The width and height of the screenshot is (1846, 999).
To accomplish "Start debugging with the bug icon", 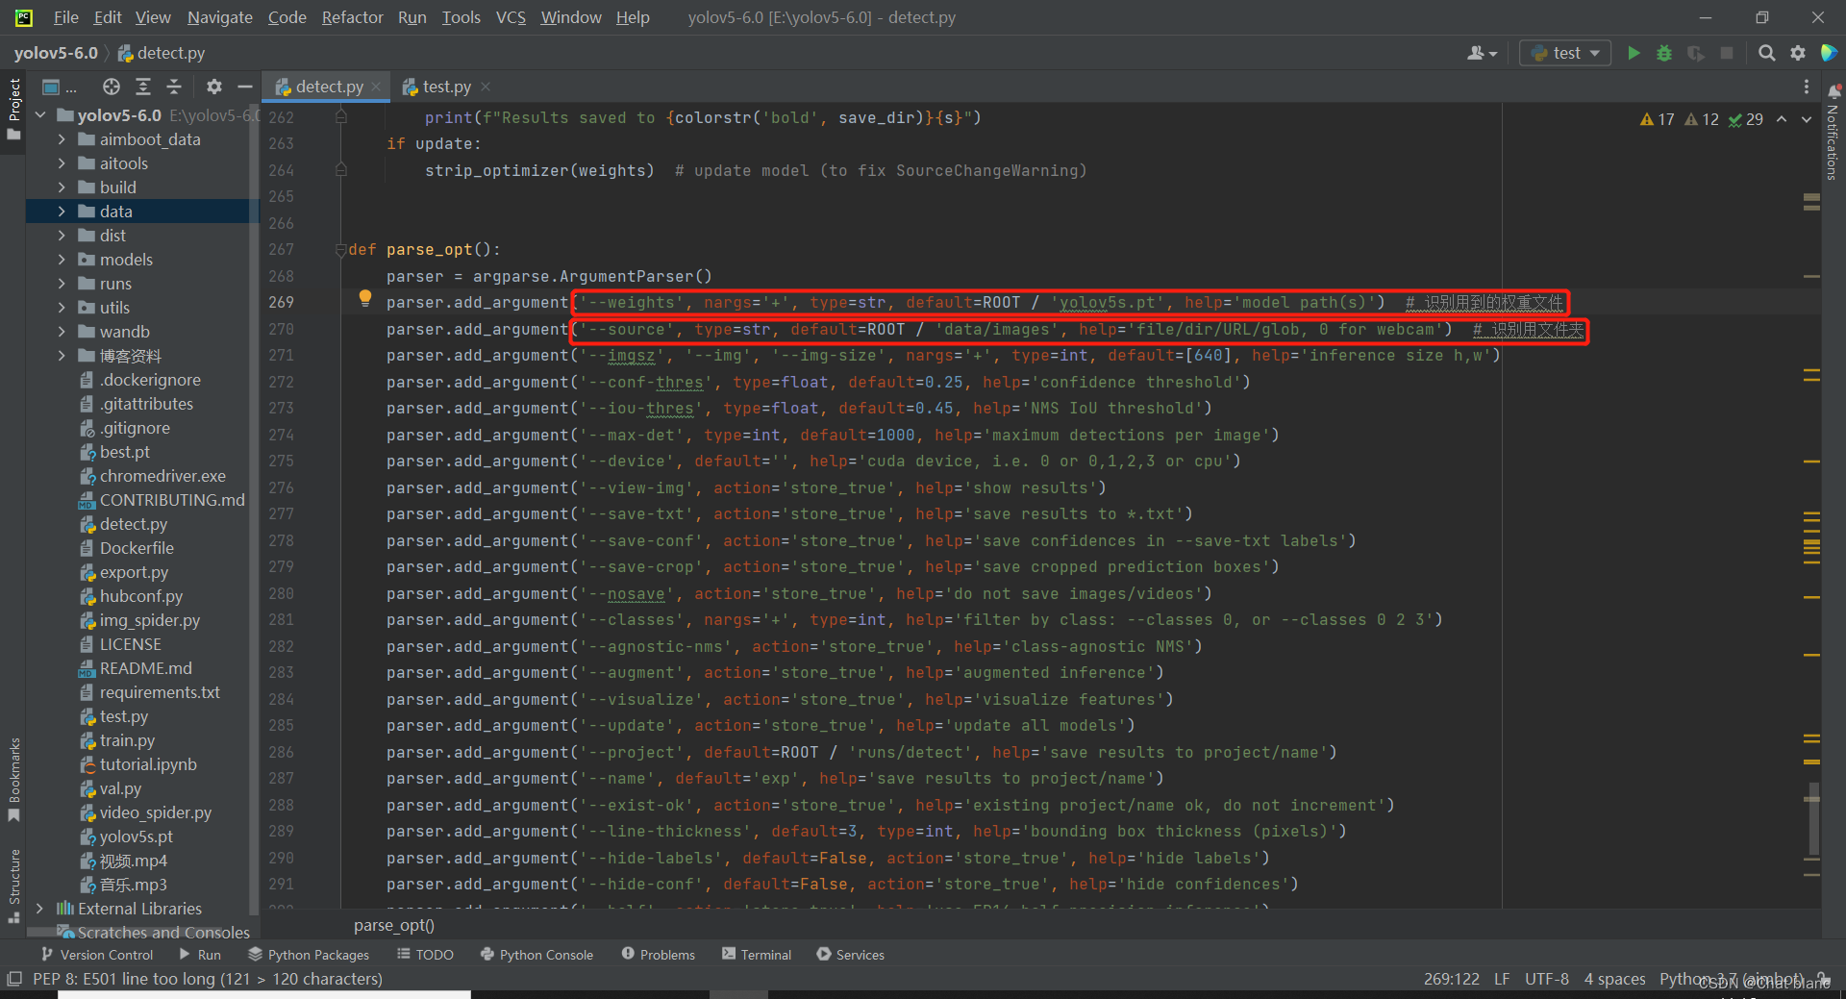I will pos(1664,53).
